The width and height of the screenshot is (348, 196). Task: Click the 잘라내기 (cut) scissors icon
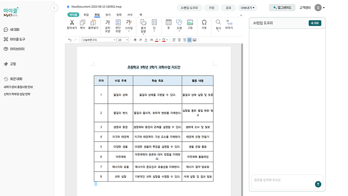(x=72, y=23)
